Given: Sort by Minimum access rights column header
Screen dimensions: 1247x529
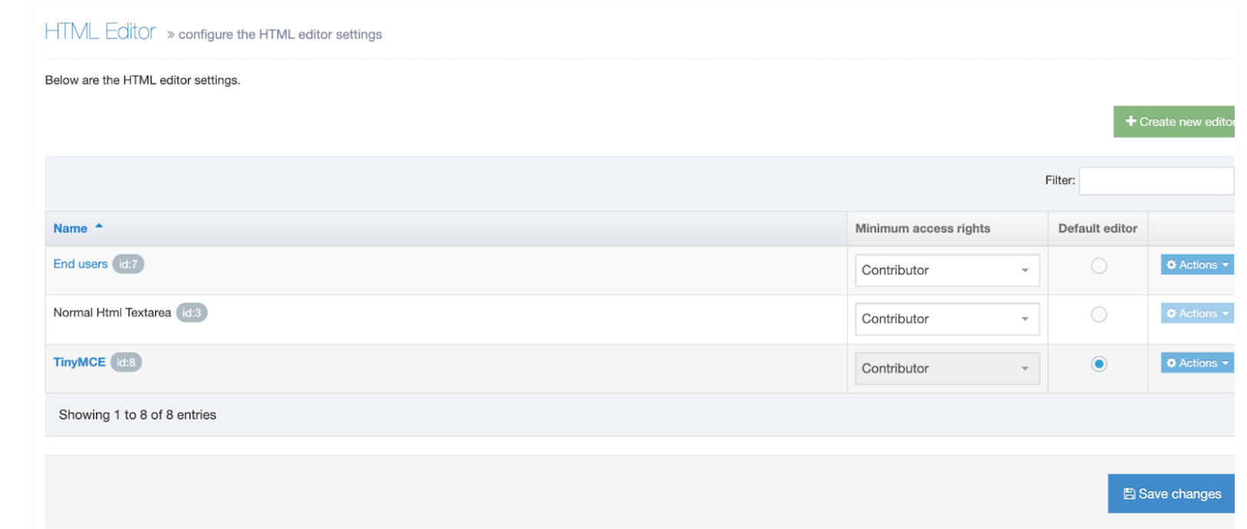Looking at the screenshot, I should click(x=922, y=228).
